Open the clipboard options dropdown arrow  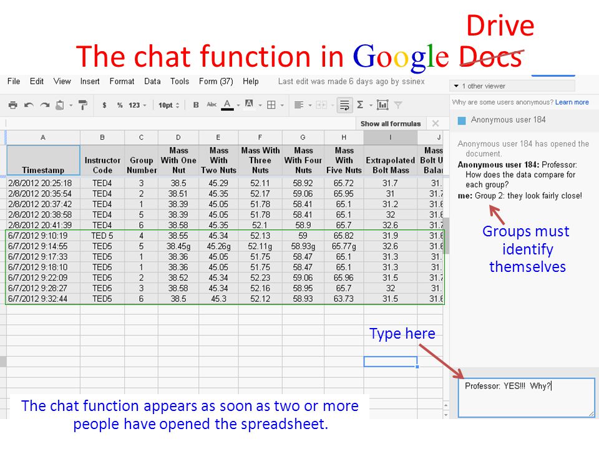pyautogui.click(x=71, y=105)
